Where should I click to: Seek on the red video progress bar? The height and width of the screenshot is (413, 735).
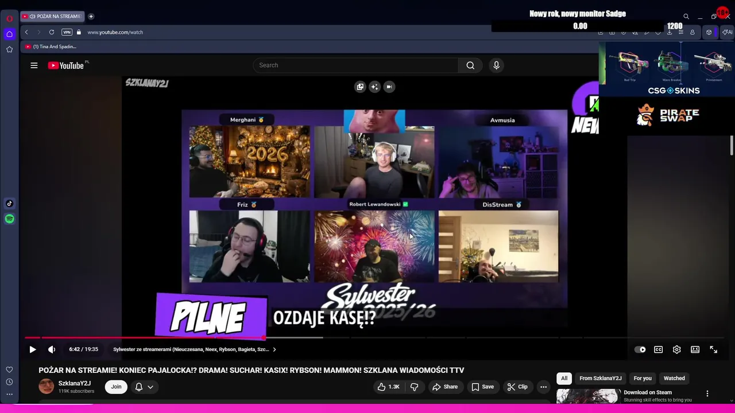[x=373, y=338]
